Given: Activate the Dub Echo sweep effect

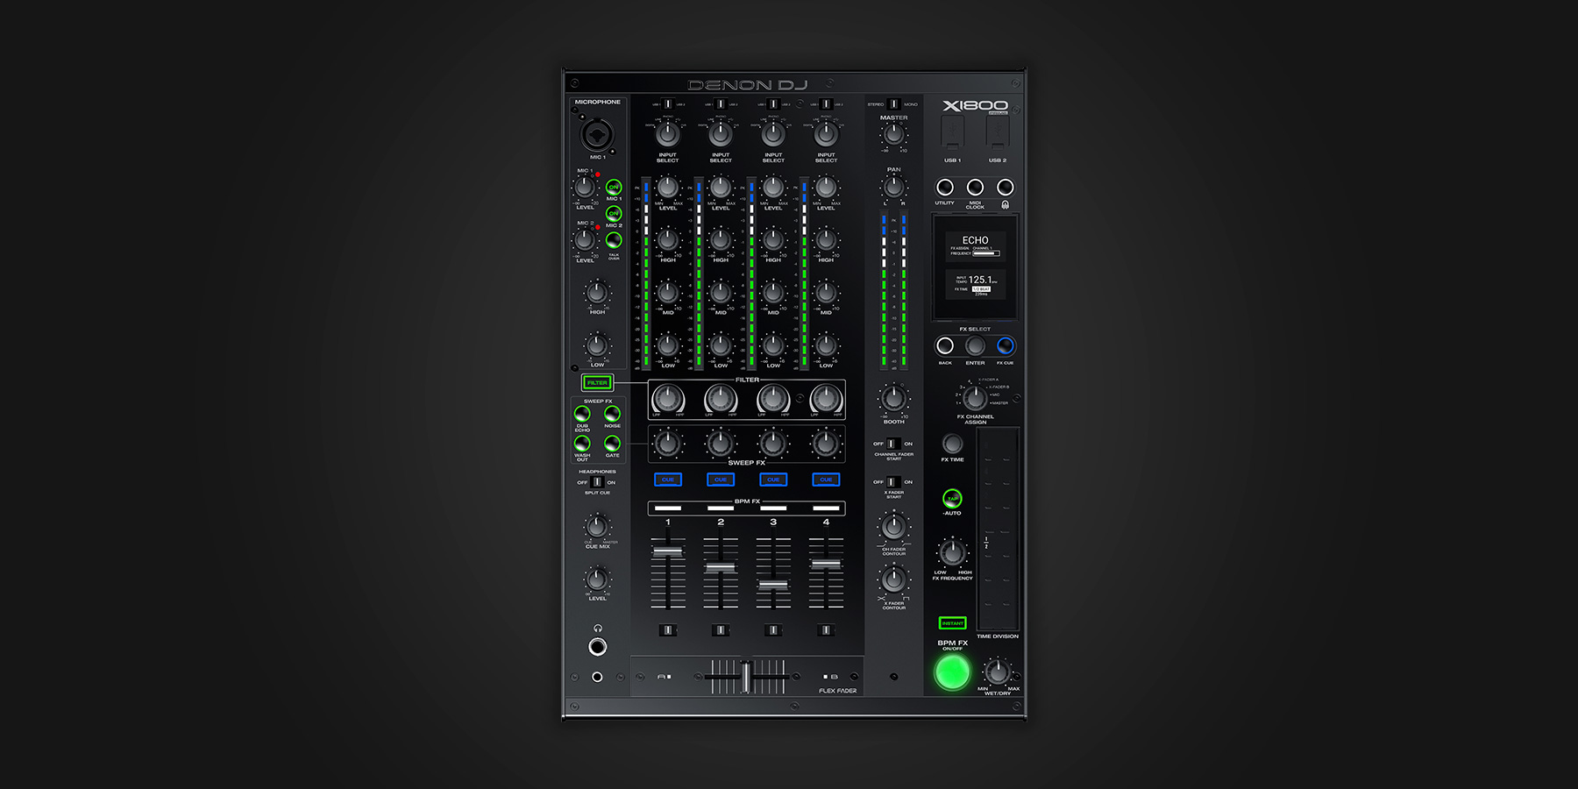Looking at the screenshot, I should (582, 413).
